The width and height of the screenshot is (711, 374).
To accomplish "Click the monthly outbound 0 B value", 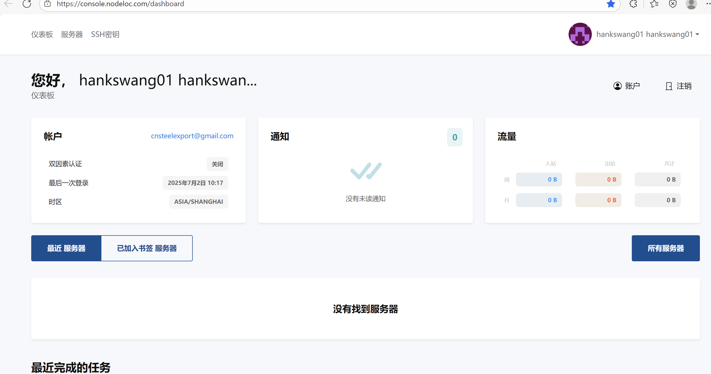I will tap(598, 200).
